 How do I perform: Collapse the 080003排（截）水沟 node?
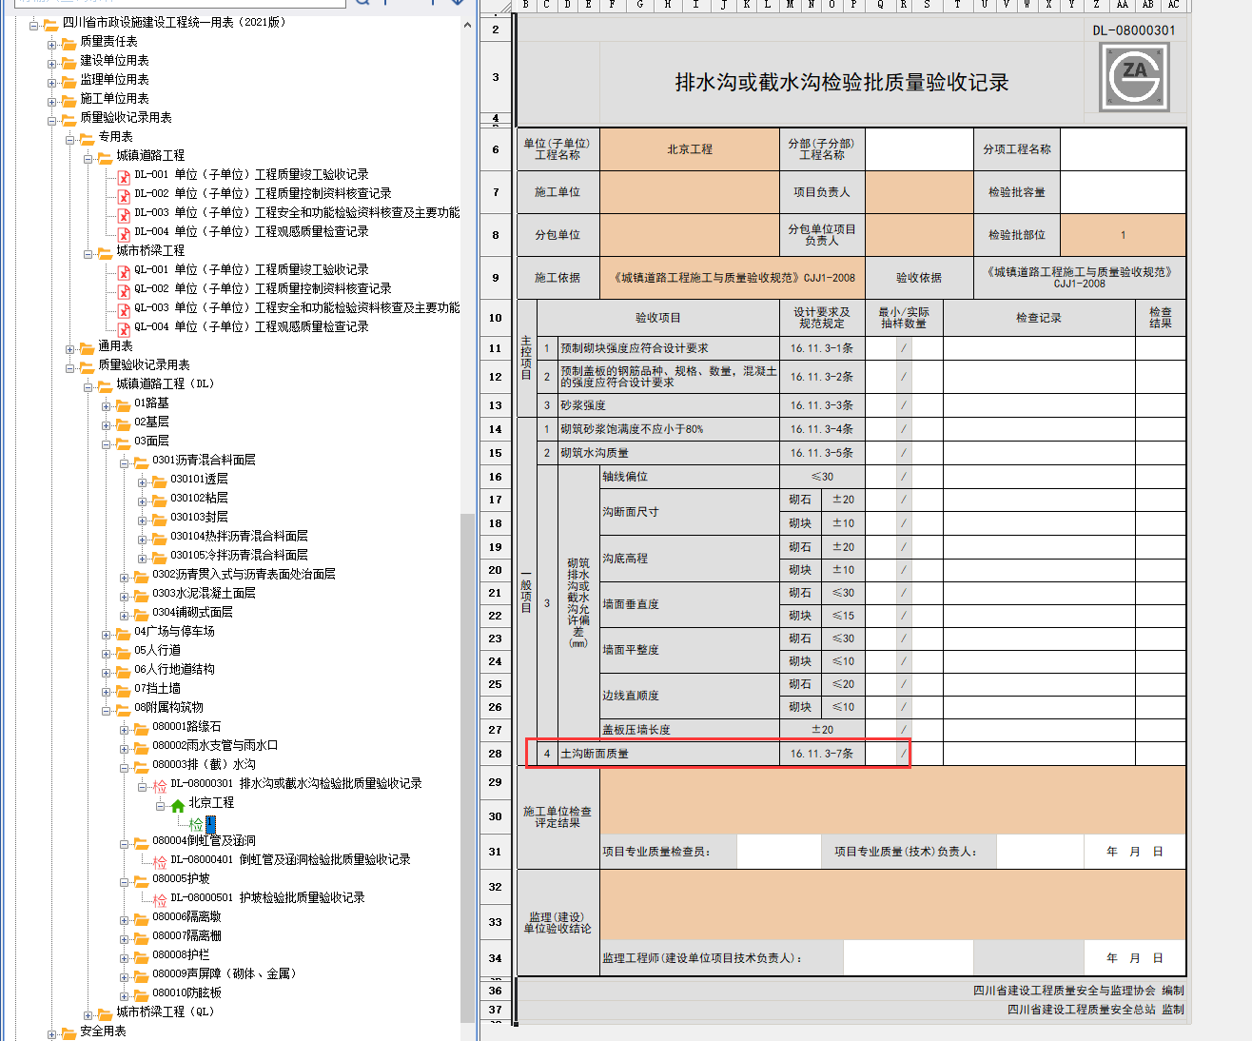[x=125, y=767]
